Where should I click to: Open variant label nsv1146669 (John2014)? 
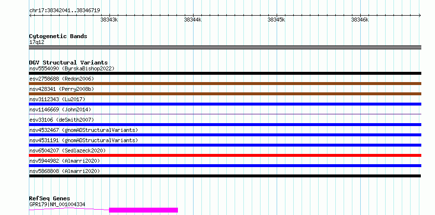[60, 109]
